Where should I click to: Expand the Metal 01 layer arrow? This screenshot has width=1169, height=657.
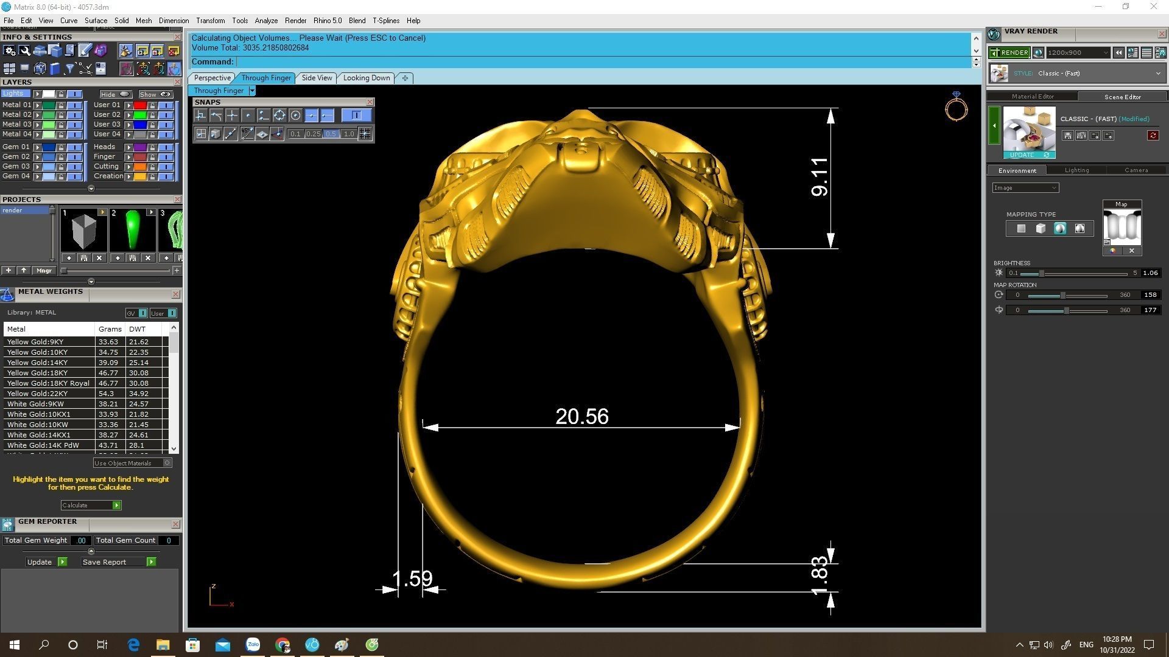[37, 105]
